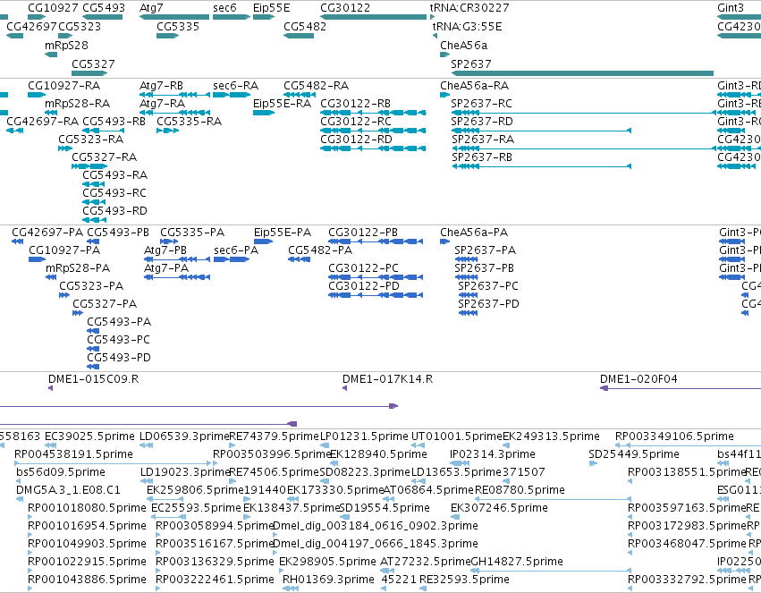Select the Atg7 gene label
The image size is (761, 593).
pyautogui.click(x=151, y=8)
